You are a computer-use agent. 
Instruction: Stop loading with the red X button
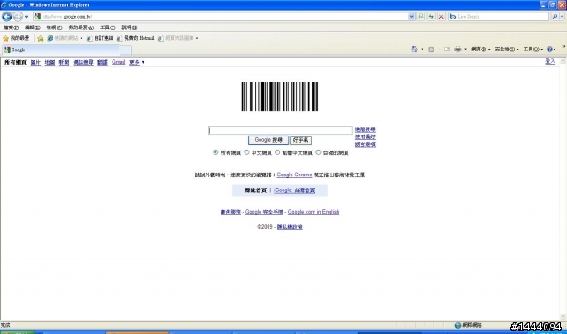point(441,16)
